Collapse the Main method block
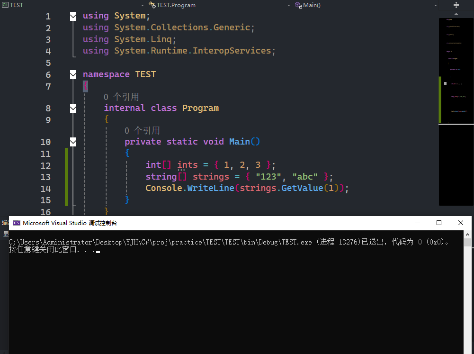The height and width of the screenshot is (354, 474). (x=73, y=142)
